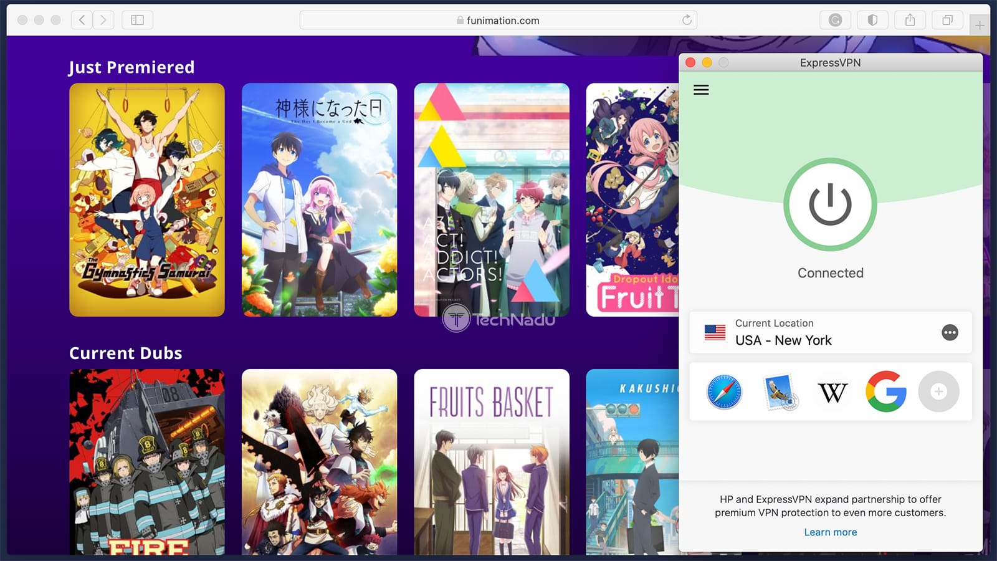Open the ExpressVPN hamburger menu
The image size is (997, 561).
point(701,90)
